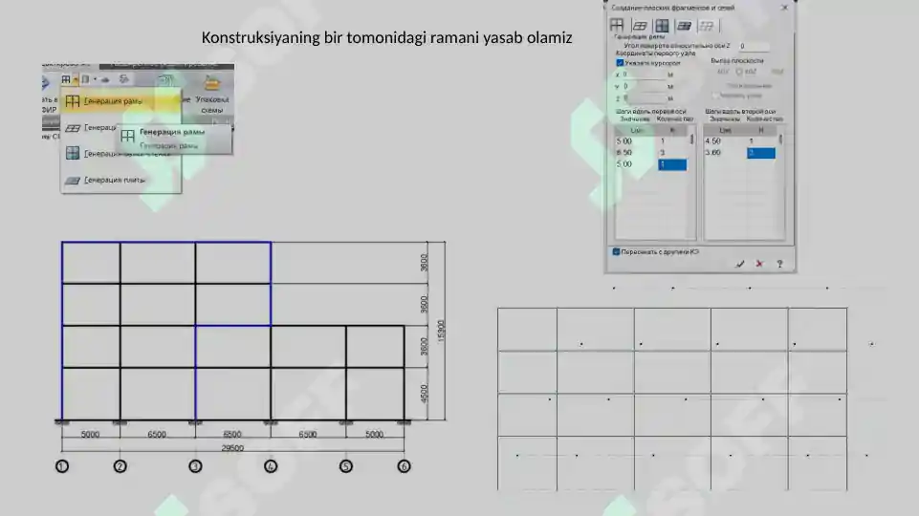The image size is (919, 516).
Task: Click the frame generation toolbar icon
Action: 66,79
